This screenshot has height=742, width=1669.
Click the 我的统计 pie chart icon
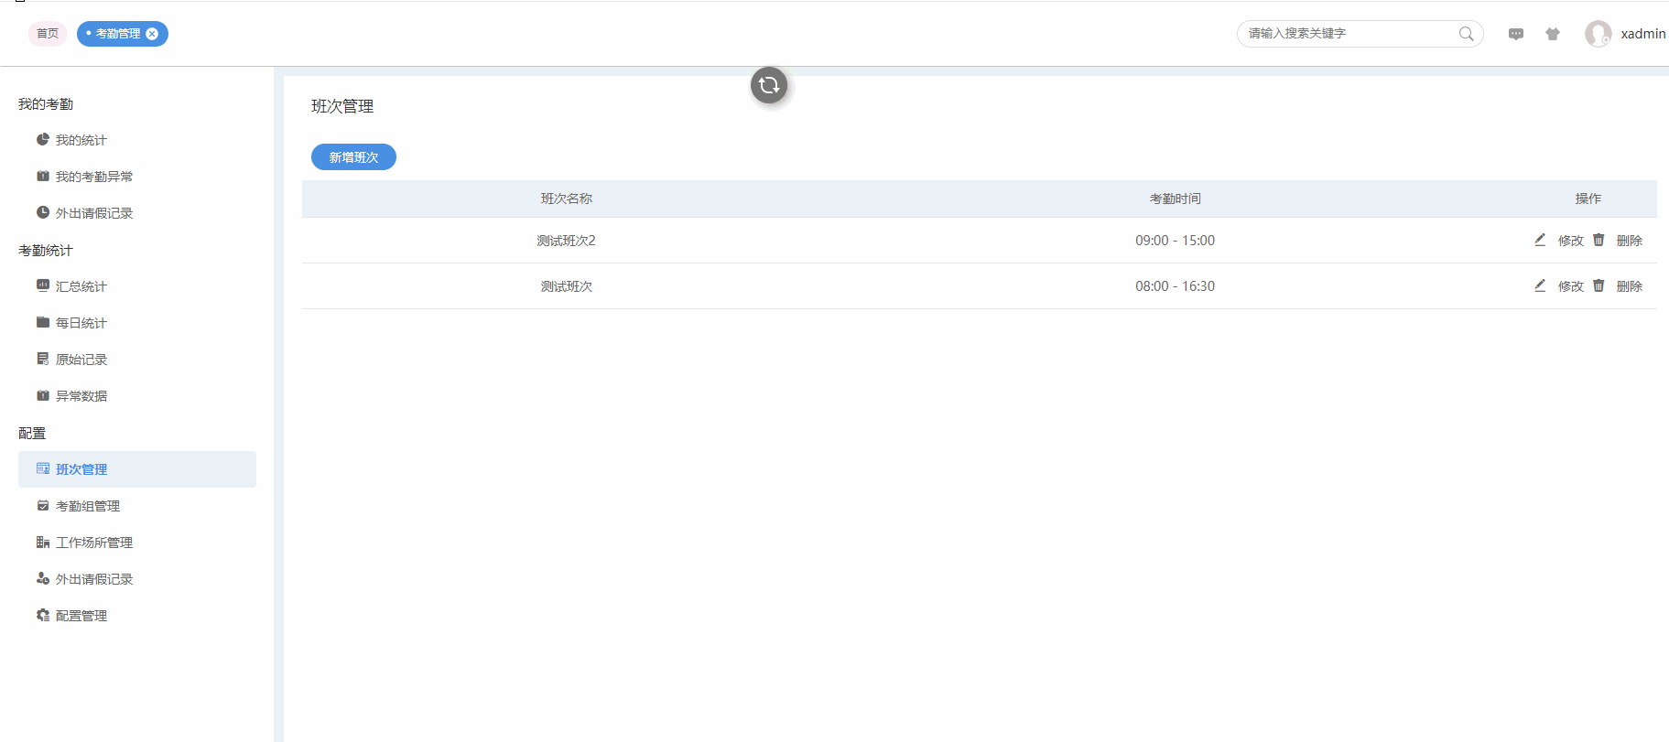coord(43,139)
